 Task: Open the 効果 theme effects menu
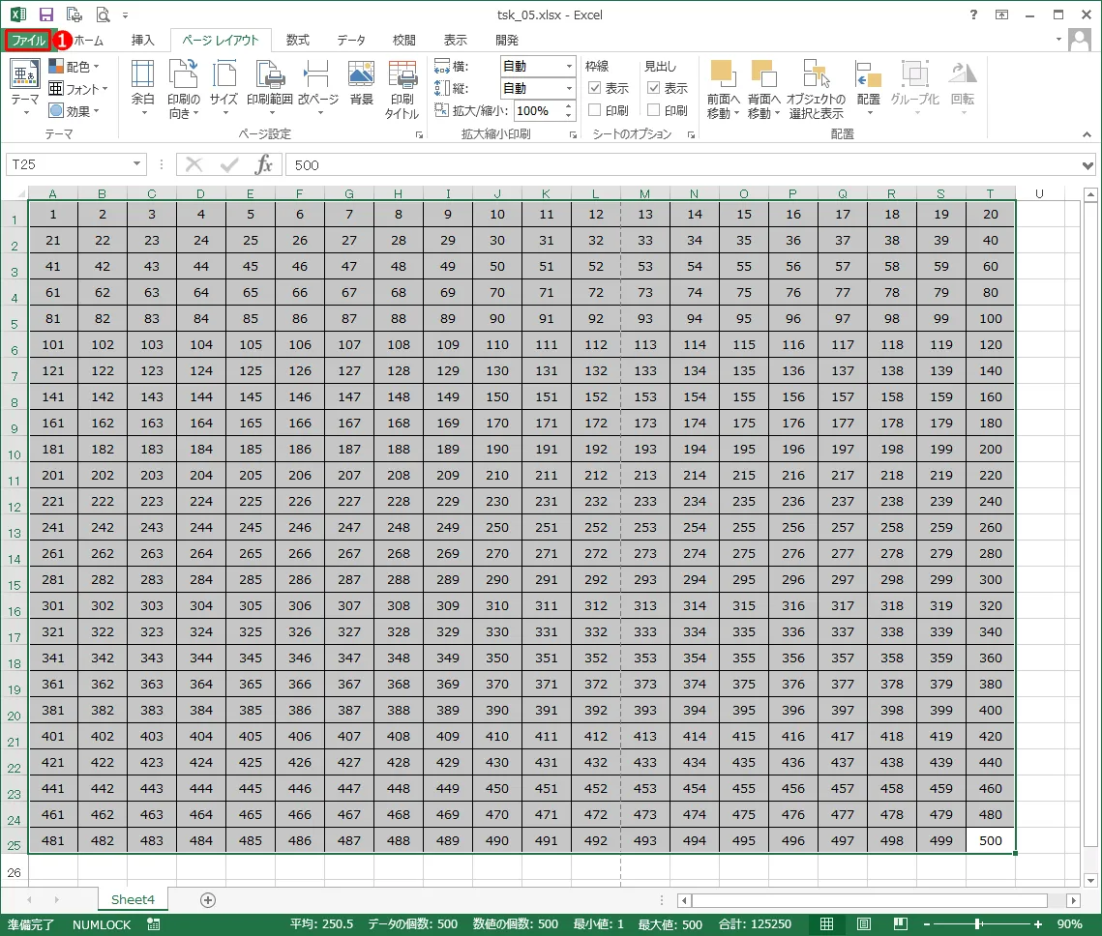pyautogui.click(x=74, y=111)
